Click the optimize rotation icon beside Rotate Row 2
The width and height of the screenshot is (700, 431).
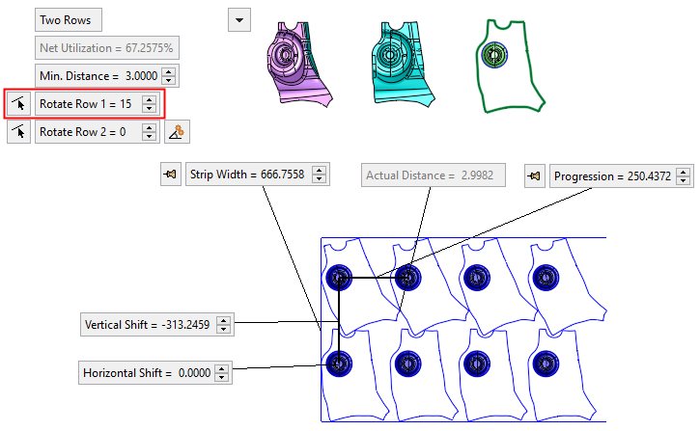click(x=178, y=132)
